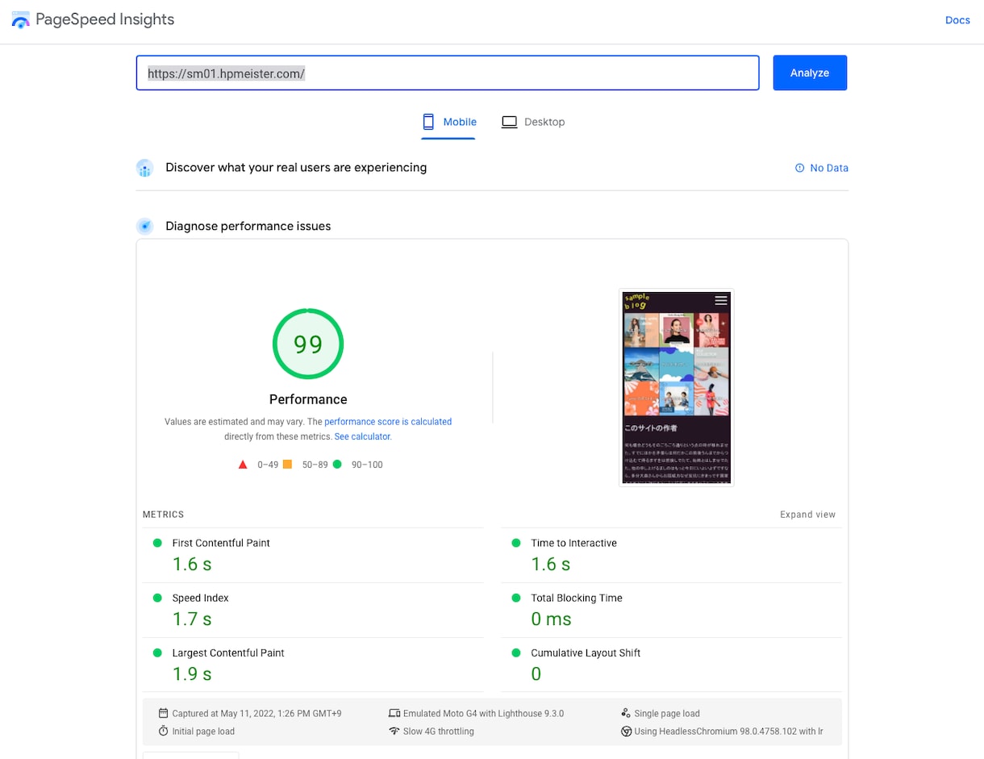The height and width of the screenshot is (759, 984).
Task: Click the Emulated Moto G4 with Lighthouse text
Action: tap(483, 713)
